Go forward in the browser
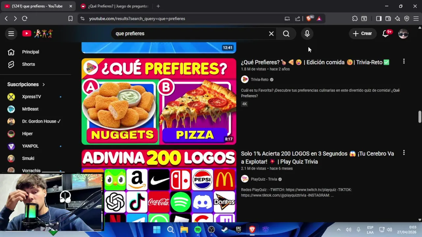The image size is (422, 237). [x=15, y=19]
